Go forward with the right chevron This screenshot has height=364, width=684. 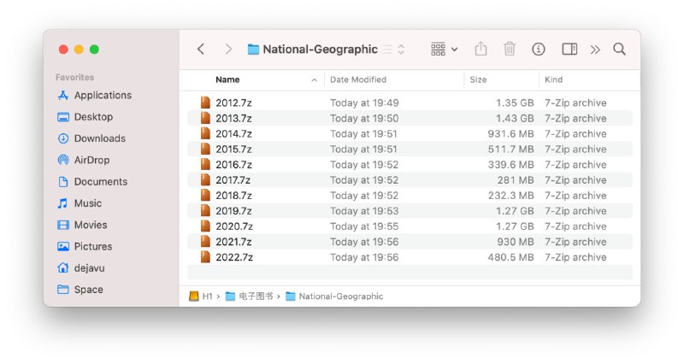pyautogui.click(x=228, y=50)
